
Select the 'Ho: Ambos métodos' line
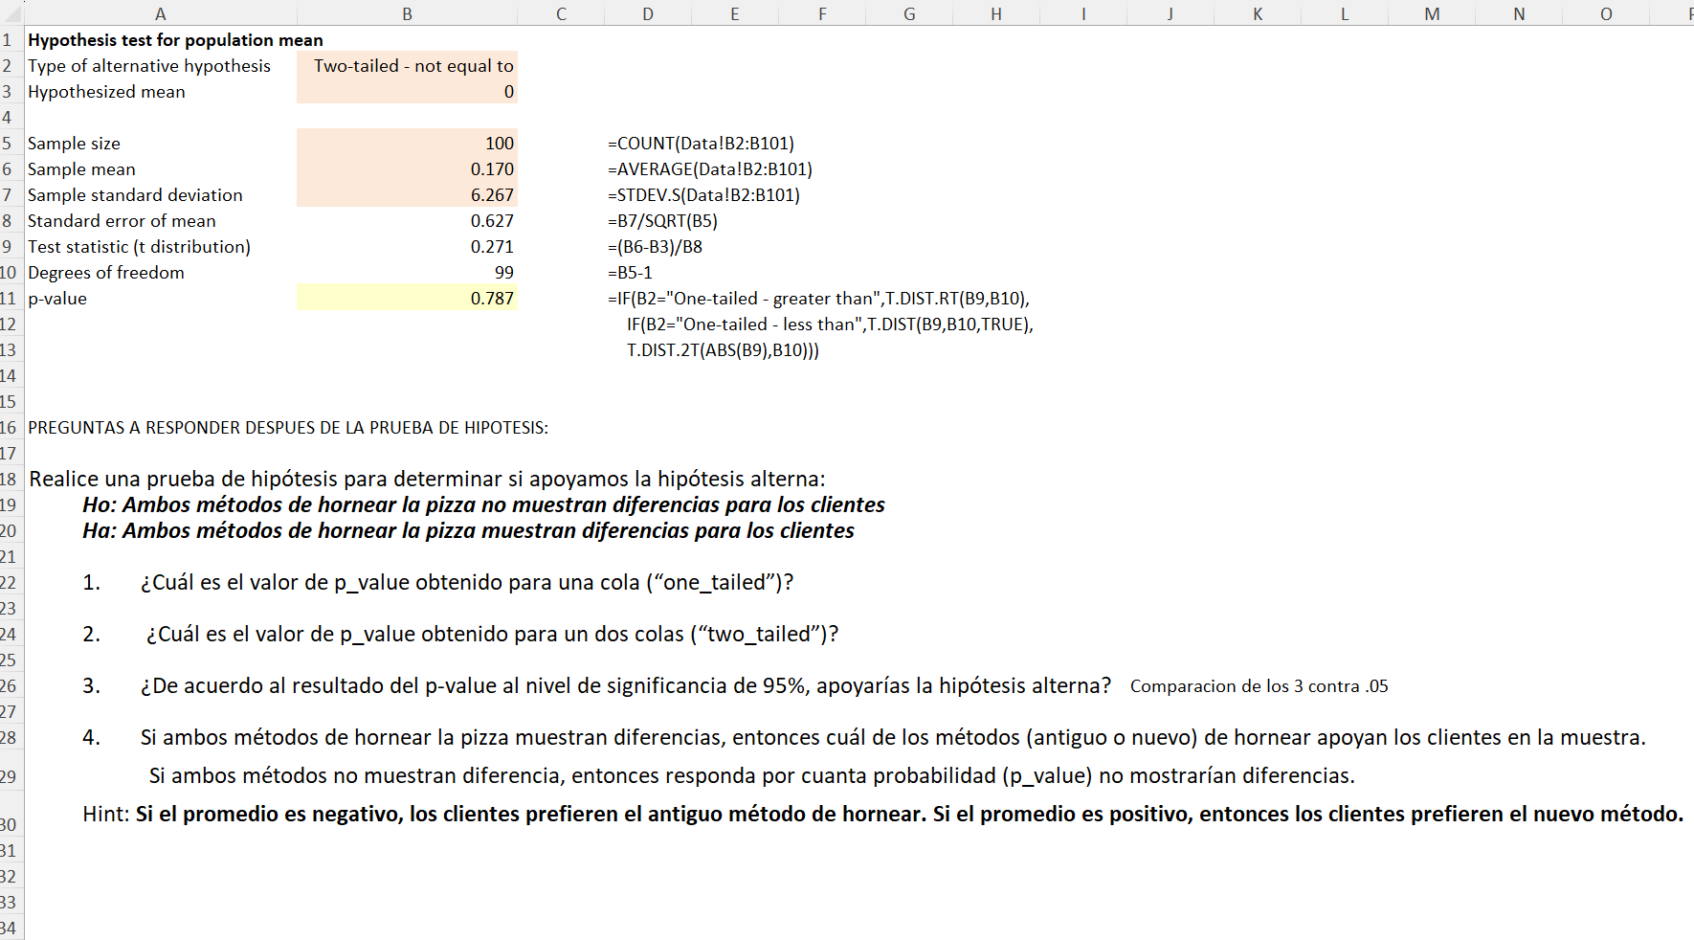pyautogui.click(x=483, y=504)
